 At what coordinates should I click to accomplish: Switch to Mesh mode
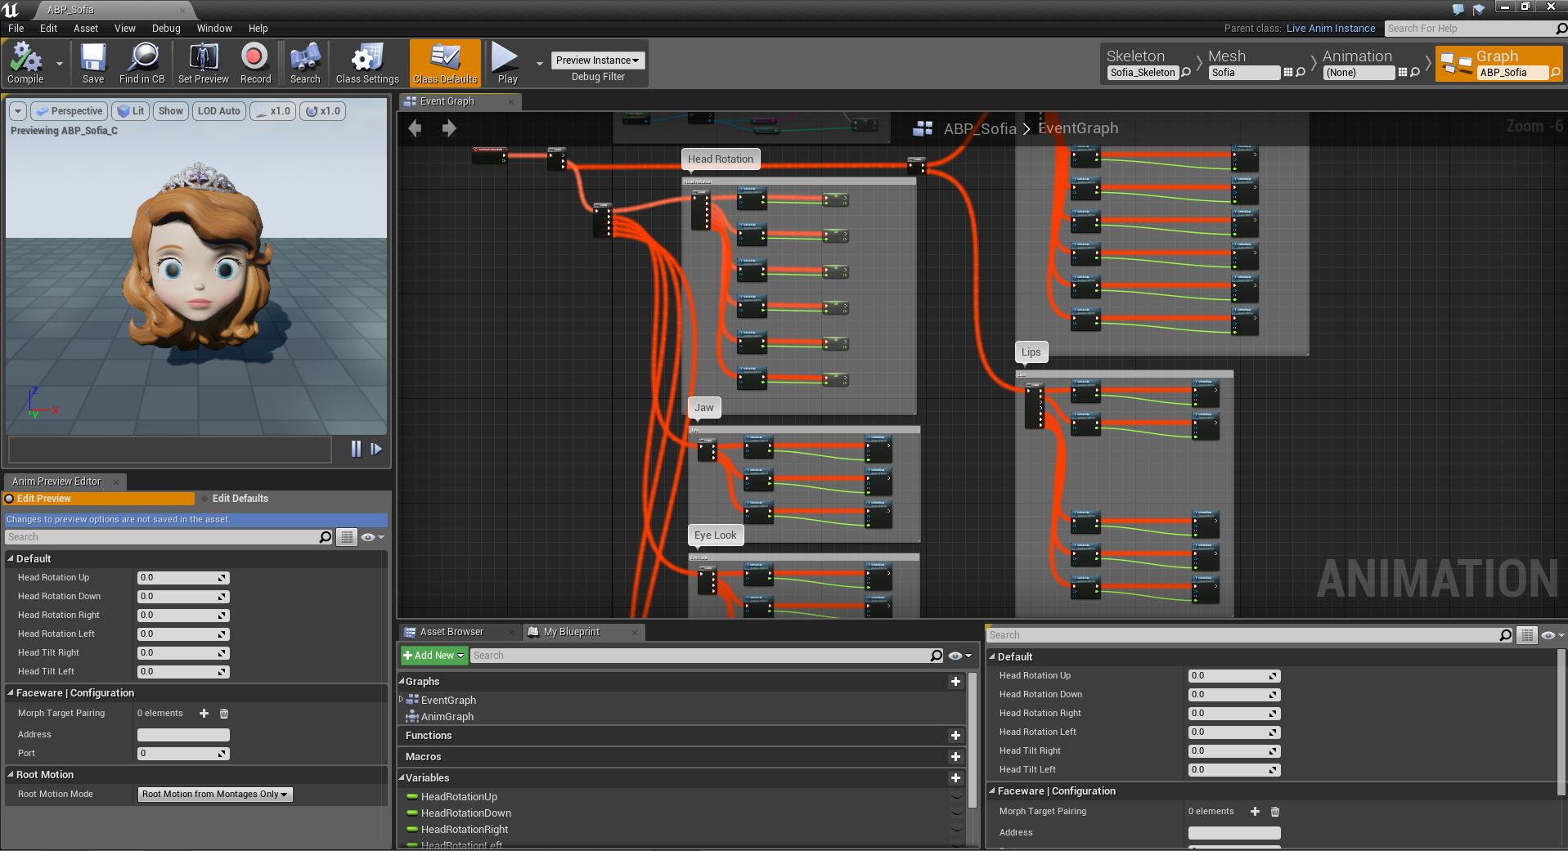coord(1227,56)
